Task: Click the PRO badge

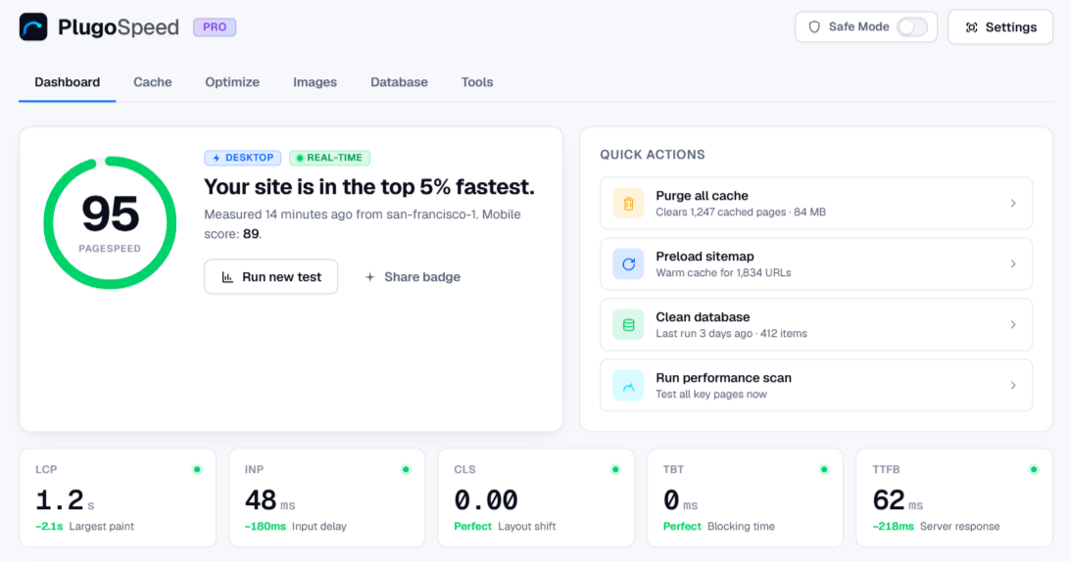Action: pos(215,27)
